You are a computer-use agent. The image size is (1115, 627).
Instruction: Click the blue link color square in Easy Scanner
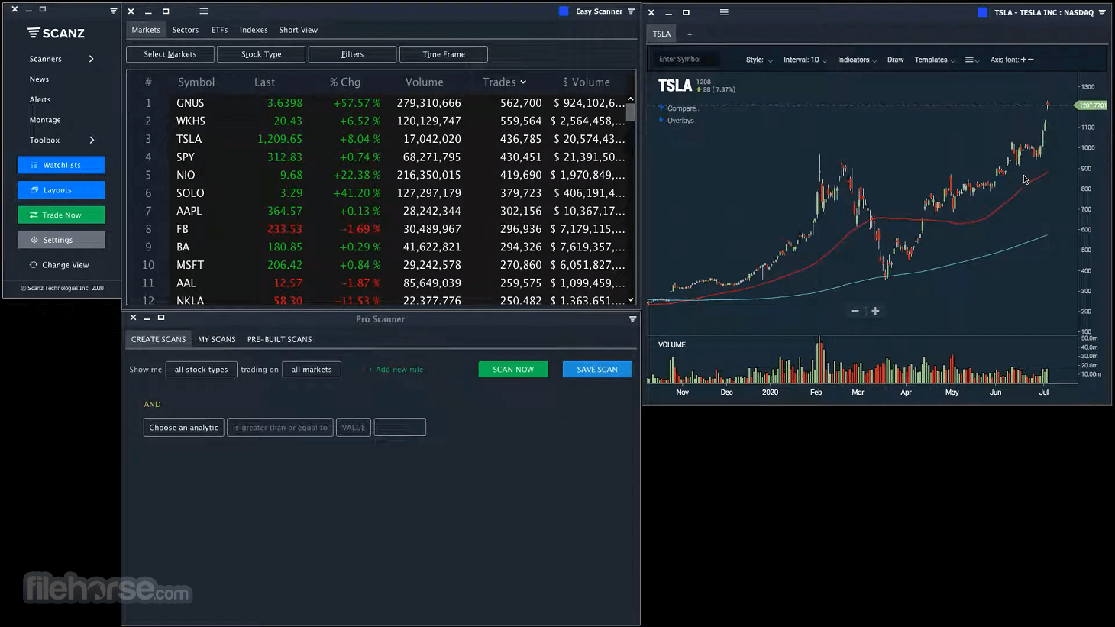[564, 11]
